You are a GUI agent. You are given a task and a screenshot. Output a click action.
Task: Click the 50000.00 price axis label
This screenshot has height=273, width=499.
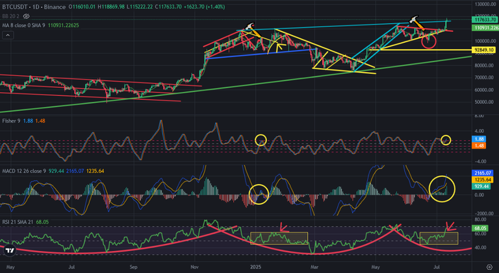click(485, 102)
